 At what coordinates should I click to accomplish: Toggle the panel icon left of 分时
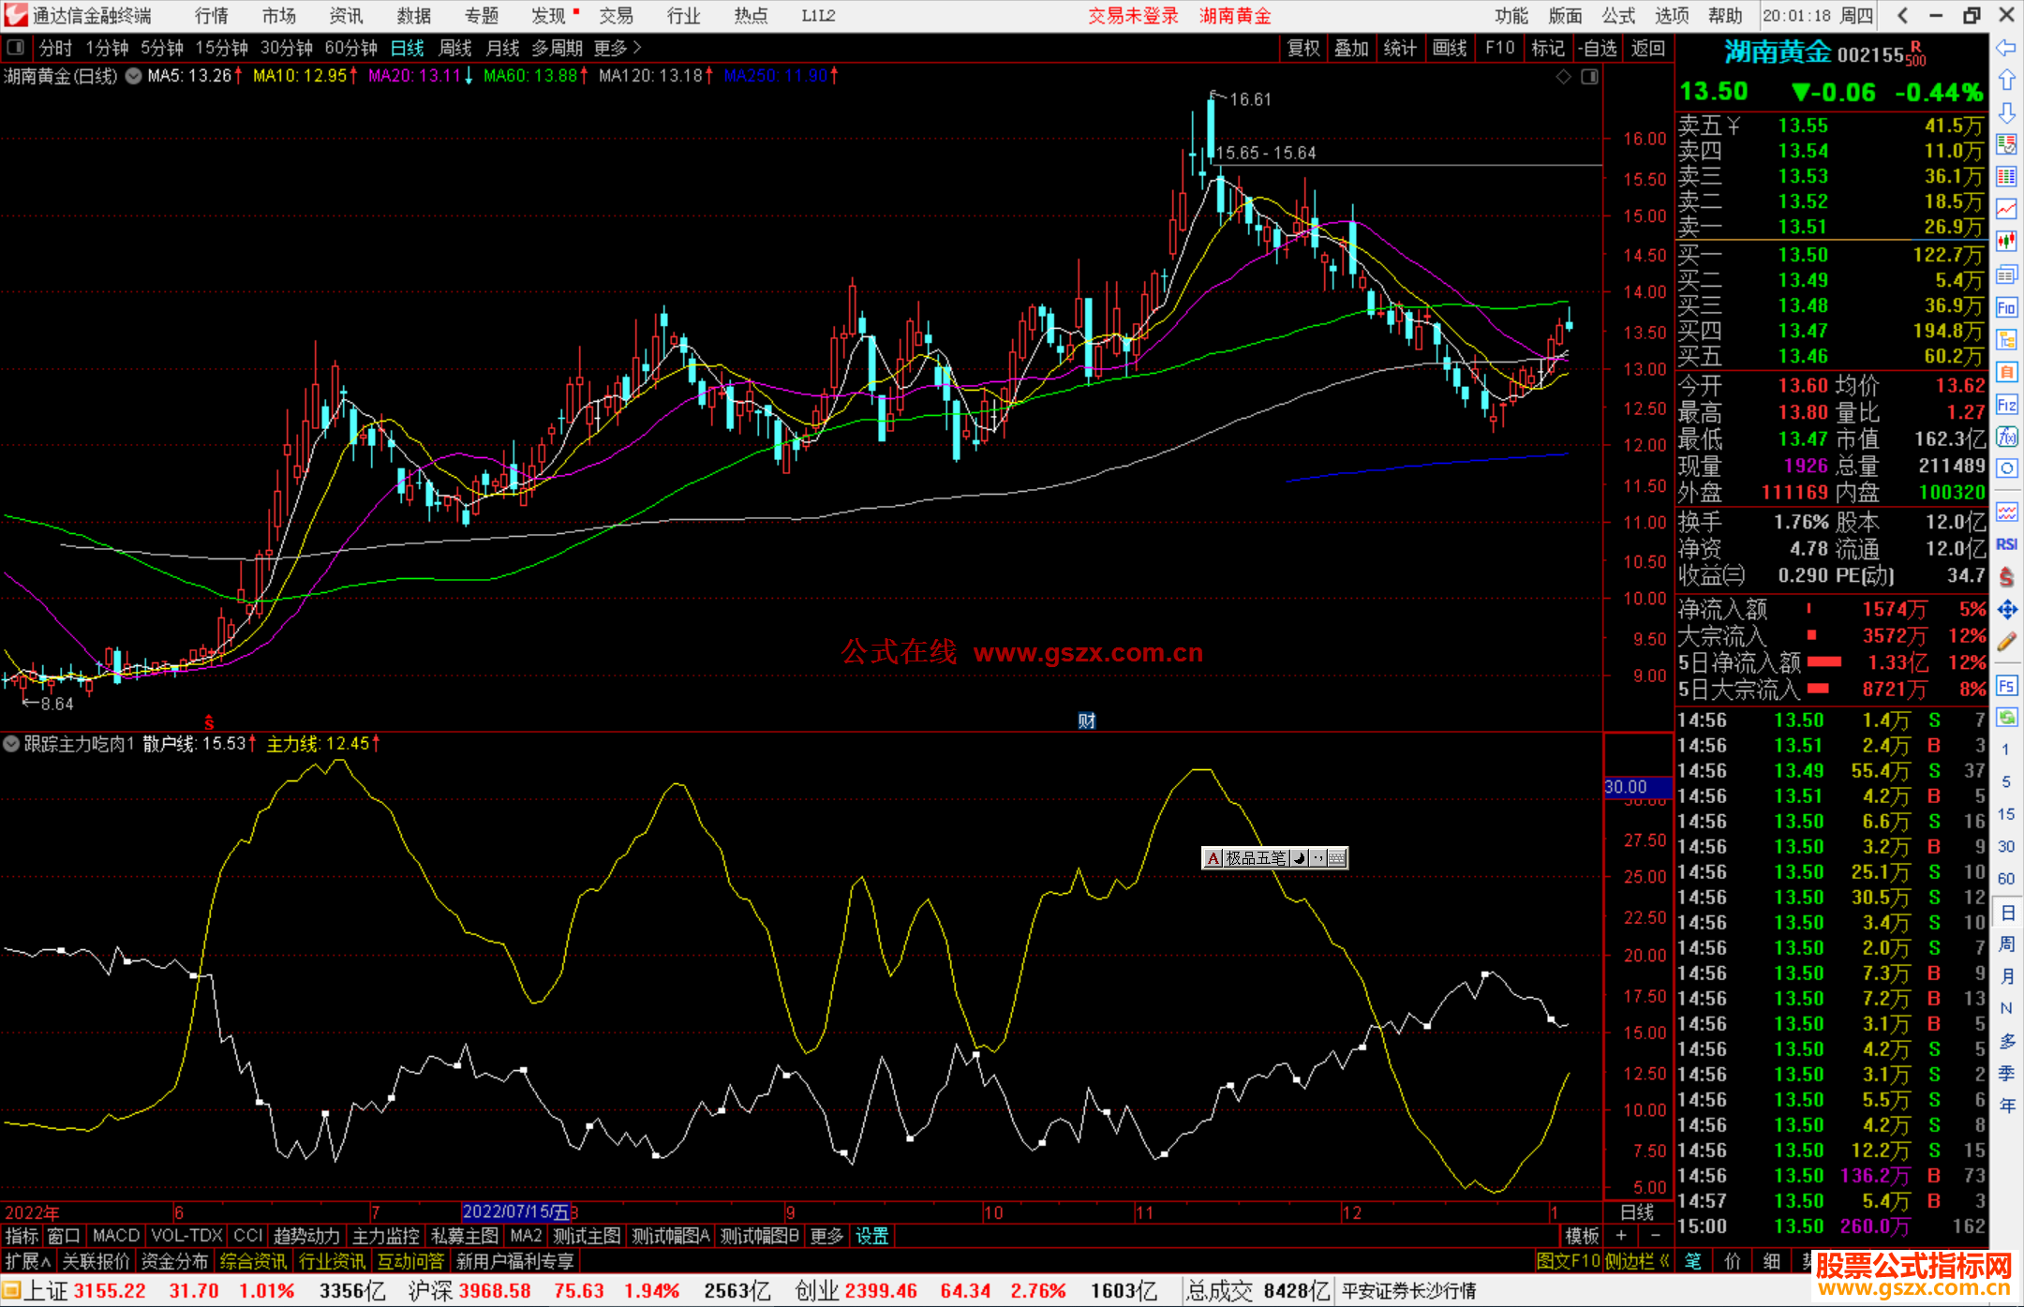pyautogui.click(x=15, y=48)
